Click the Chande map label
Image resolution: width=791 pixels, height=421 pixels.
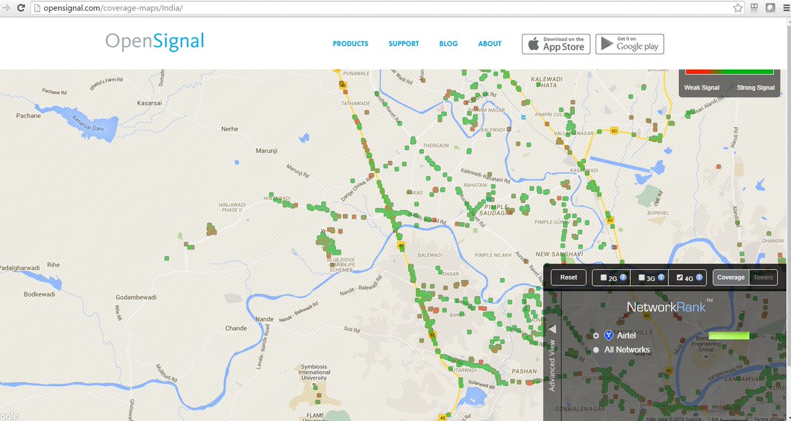236,328
